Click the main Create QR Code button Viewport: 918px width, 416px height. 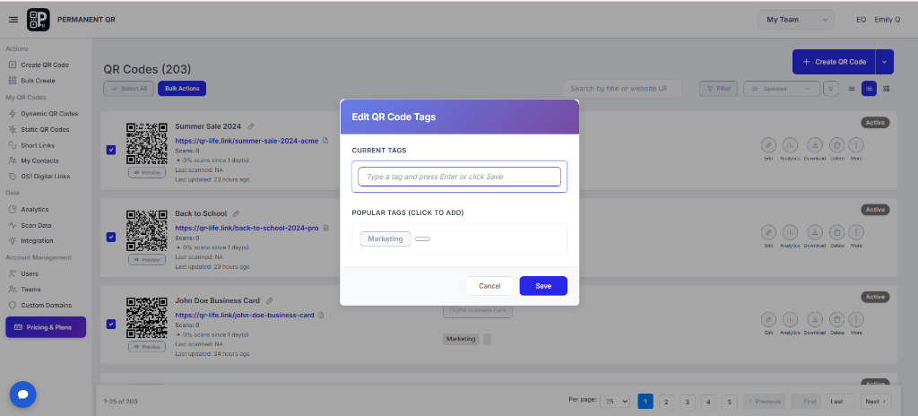click(834, 62)
